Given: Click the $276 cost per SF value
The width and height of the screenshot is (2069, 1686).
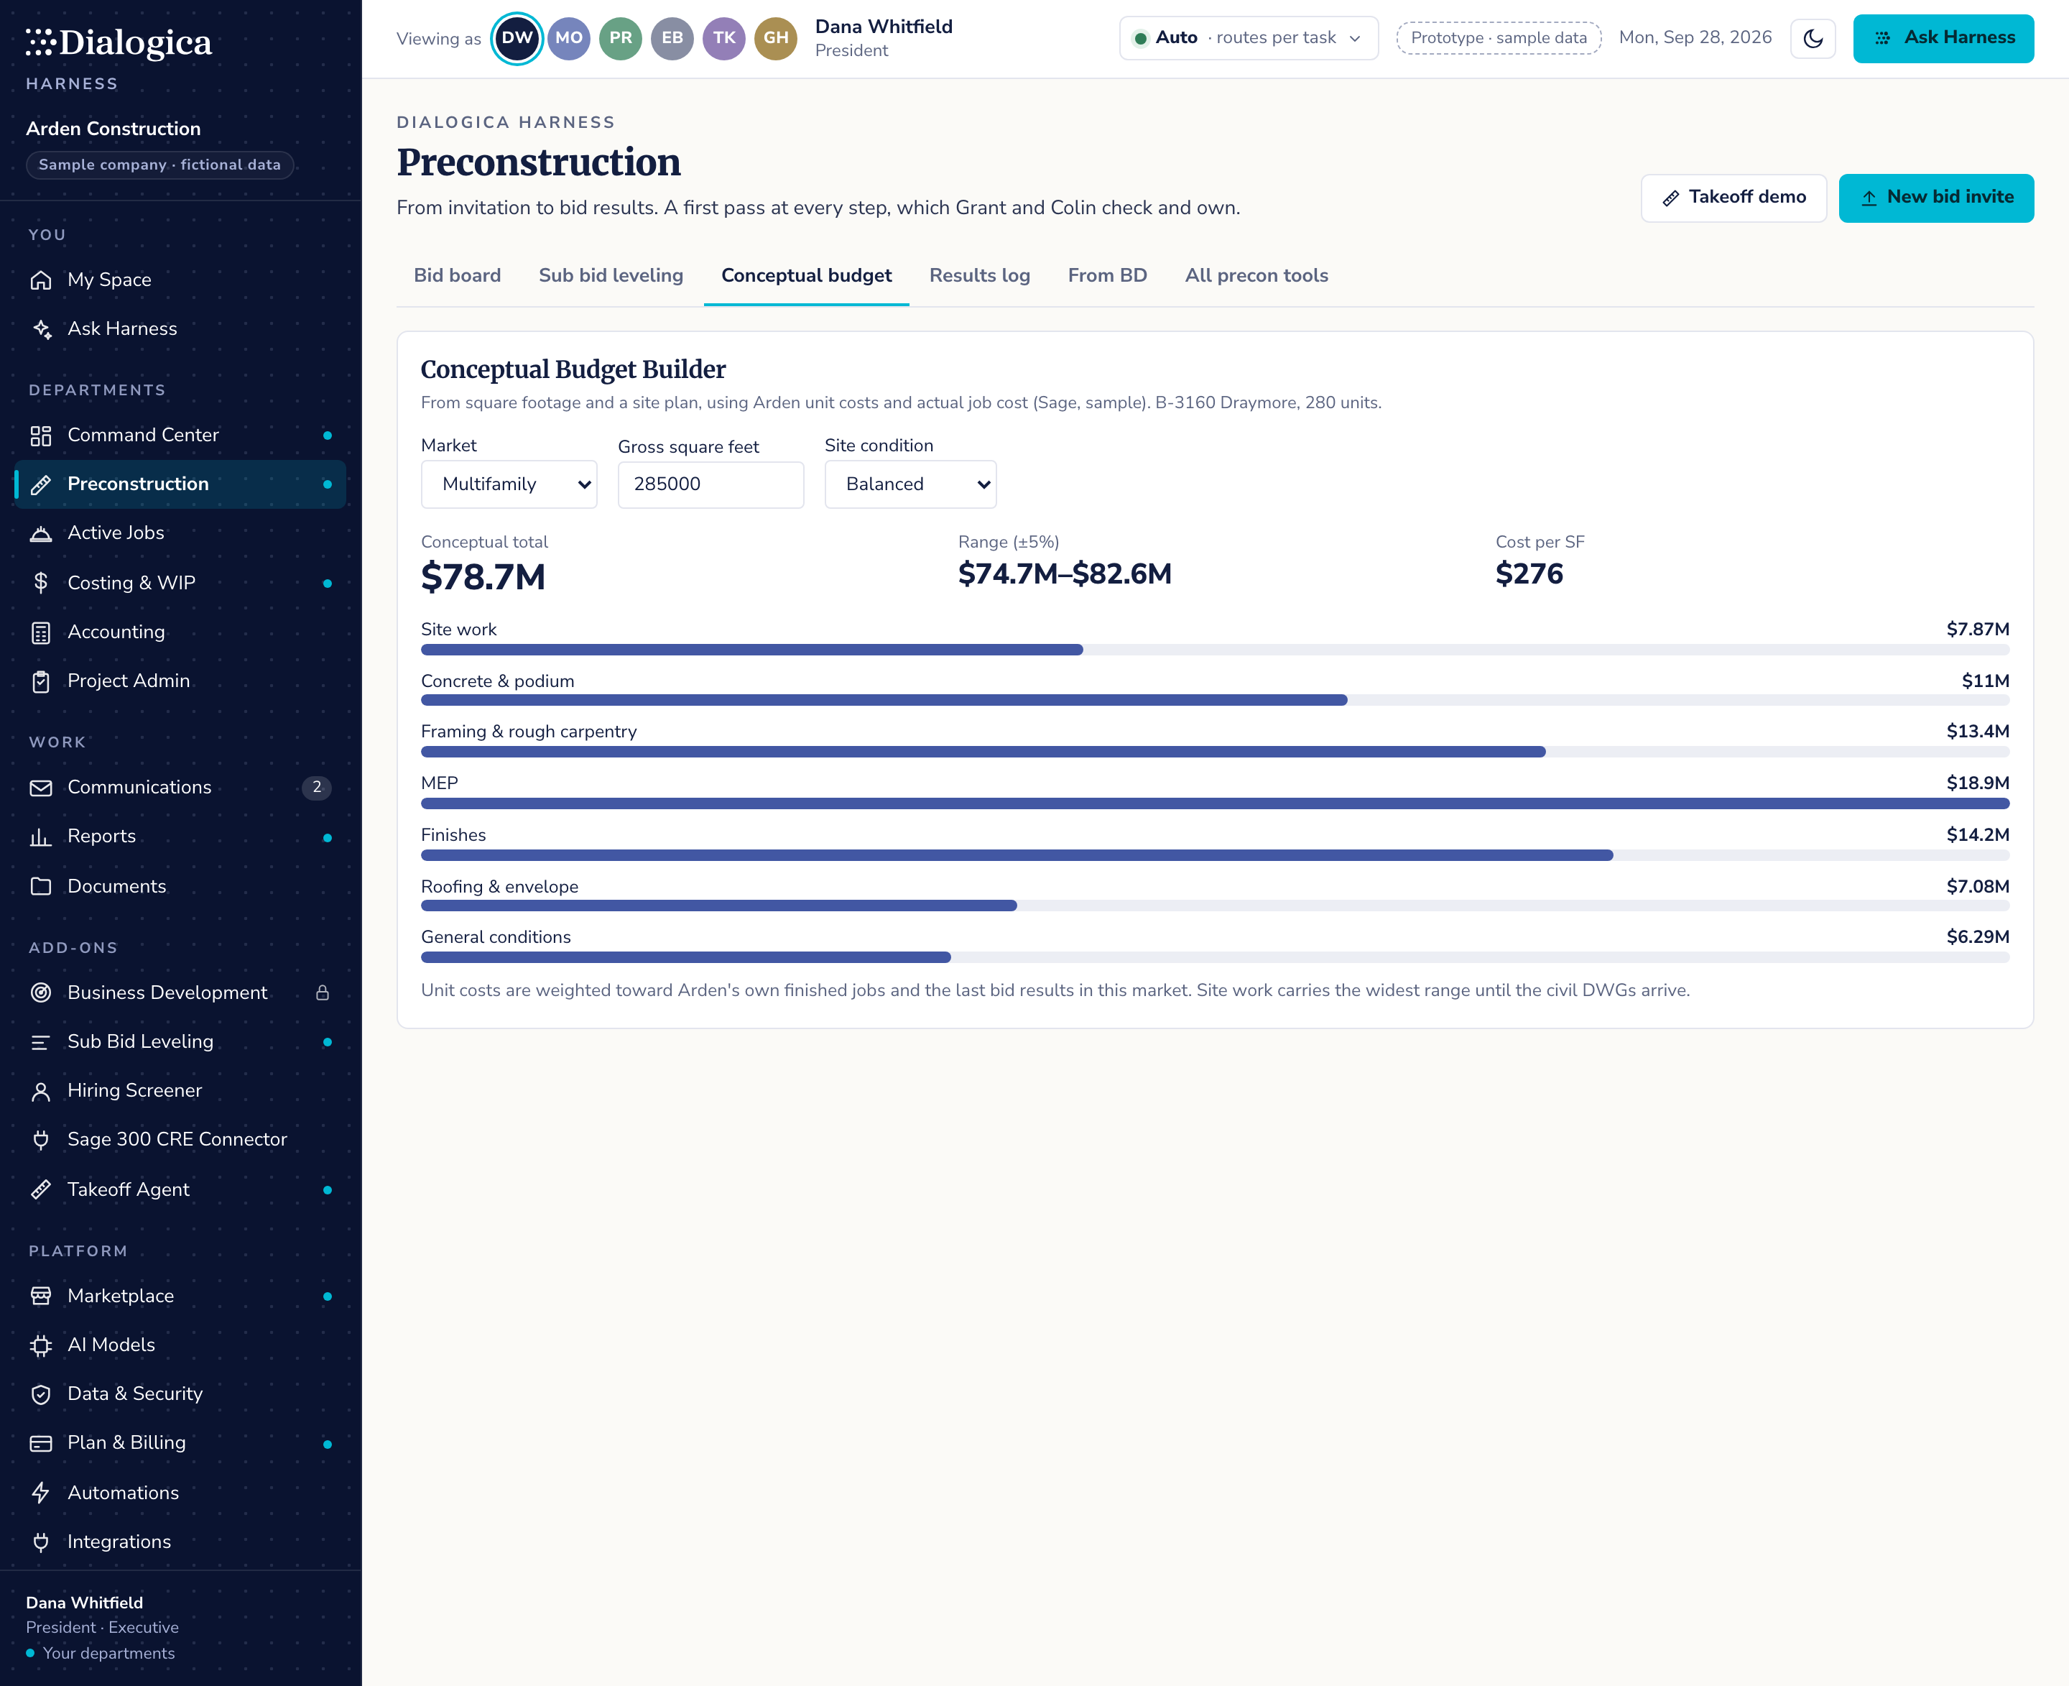Looking at the screenshot, I should 1529,575.
